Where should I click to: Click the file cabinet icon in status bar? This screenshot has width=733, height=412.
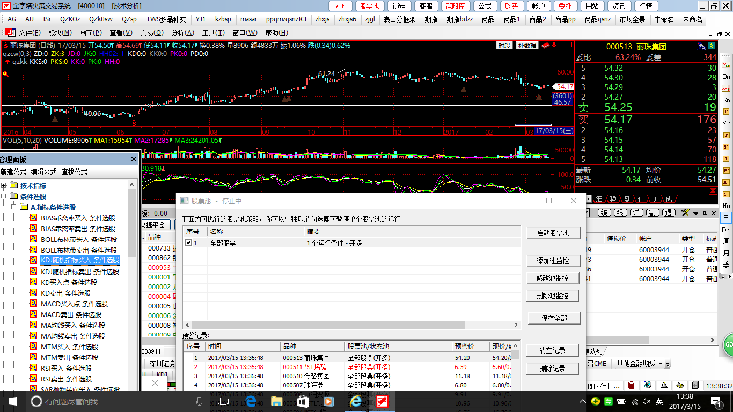(695, 385)
